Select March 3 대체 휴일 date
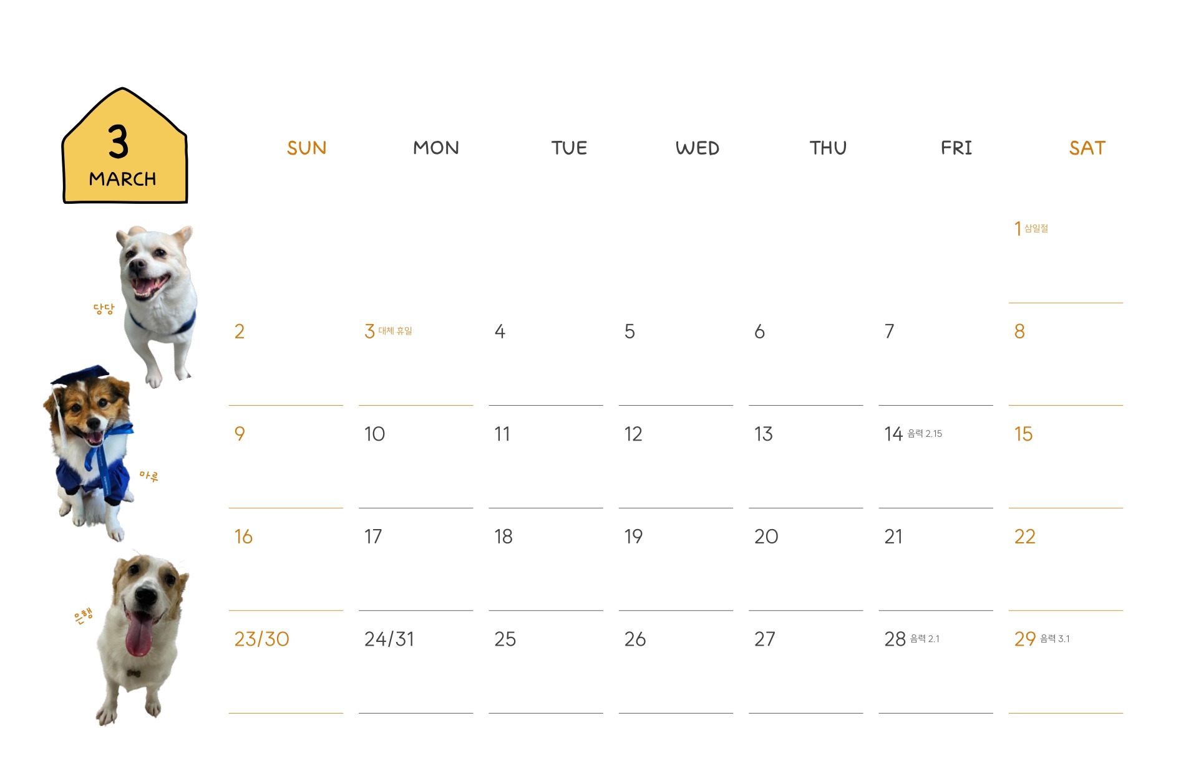Image resolution: width=1196 pixels, height=779 pixels. (x=388, y=331)
